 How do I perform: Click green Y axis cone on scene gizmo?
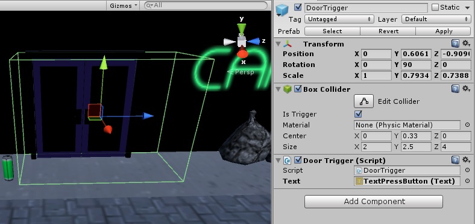242,30
